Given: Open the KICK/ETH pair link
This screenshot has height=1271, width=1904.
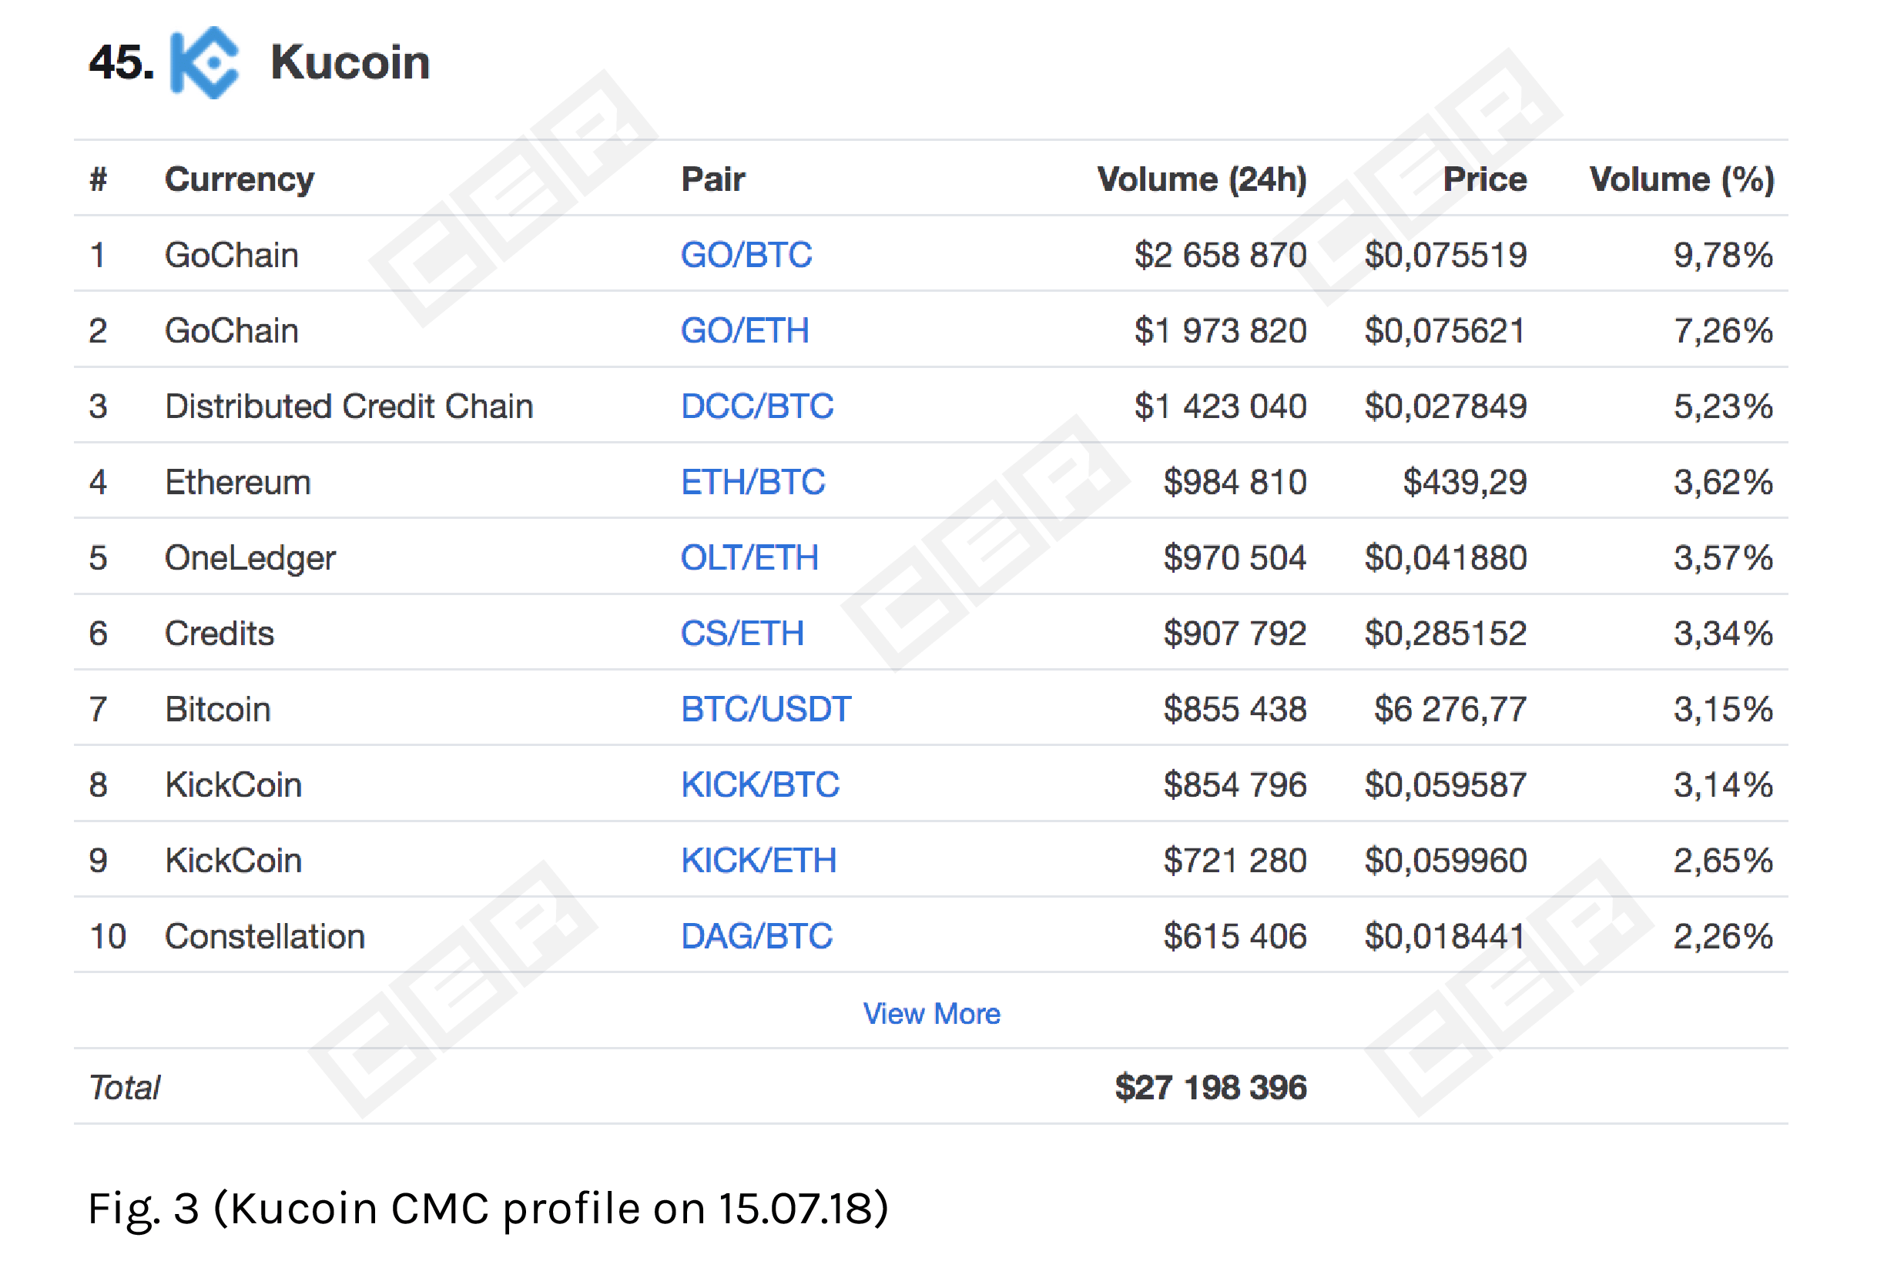Looking at the screenshot, I should 758,860.
